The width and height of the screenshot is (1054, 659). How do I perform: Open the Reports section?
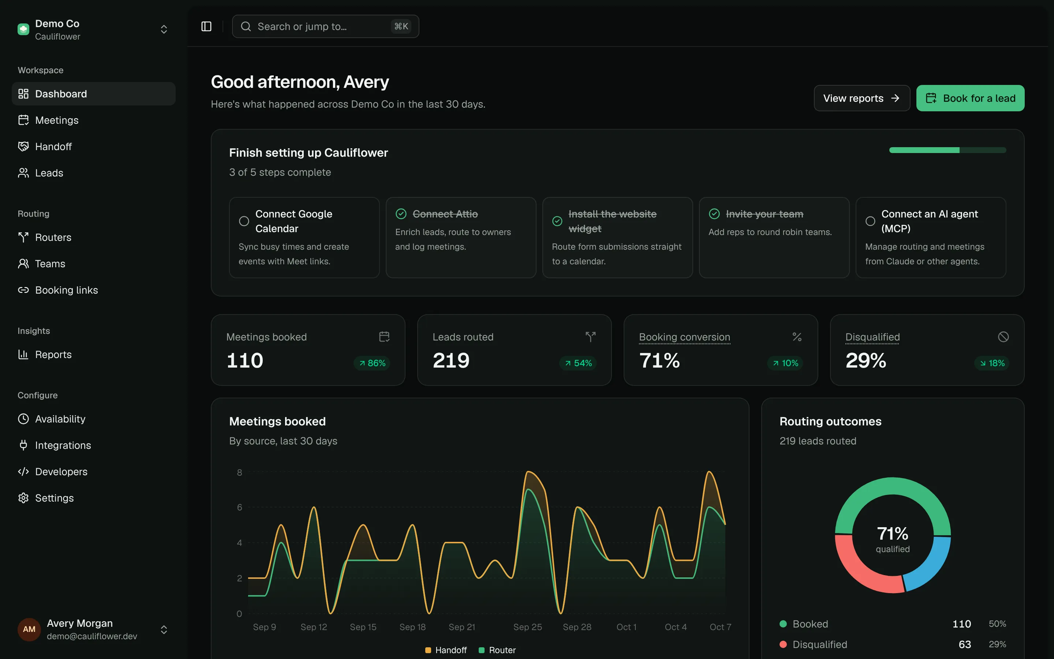(x=94, y=354)
